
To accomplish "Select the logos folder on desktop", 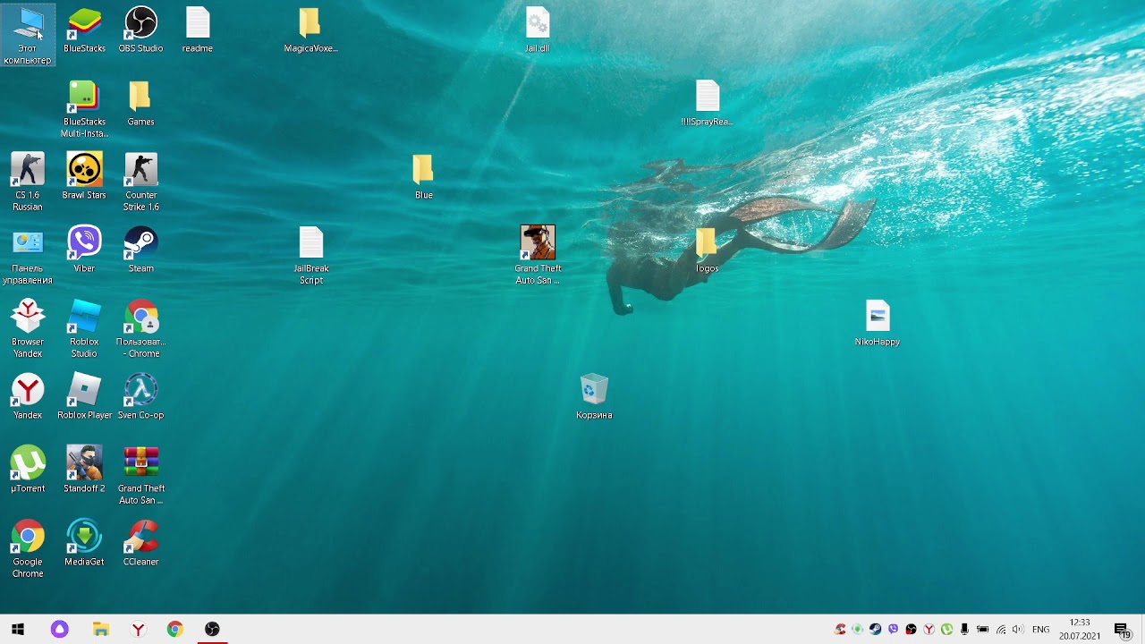I will click(x=707, y=250).
